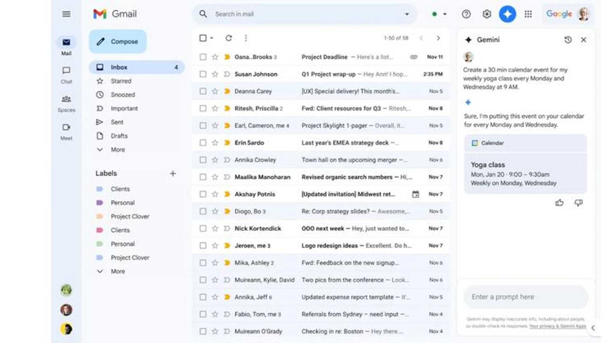Click the Compose button
Viewport: 611px width, 343px height.
(118, 42)
